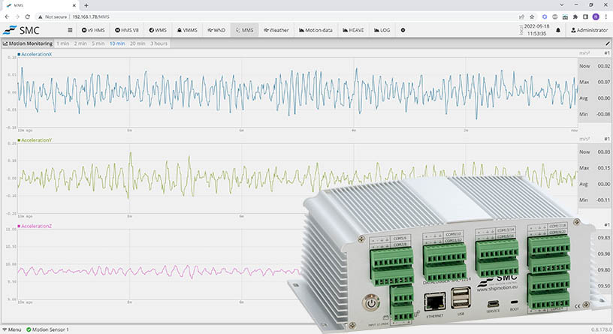Set time range to 20 min
This screenshot has height=334, width=613.
137,44
